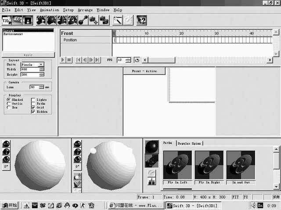Click the Front - Active viewport button
This screenshot has width=281, height=210.
[x=144, y=71]
